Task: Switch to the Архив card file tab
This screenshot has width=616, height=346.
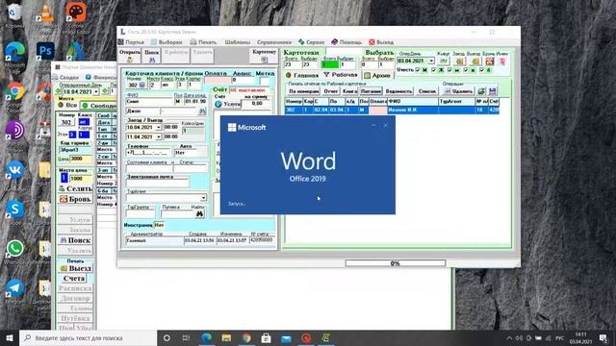Action: pyautogui.click(x=377, y=75)
